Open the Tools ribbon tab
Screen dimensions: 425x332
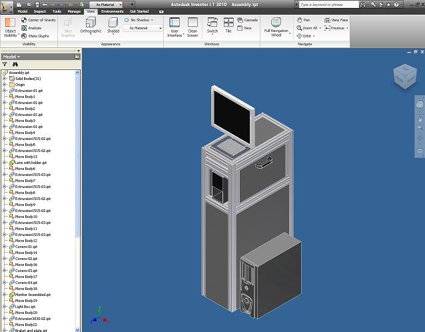[x=57, y=11]
